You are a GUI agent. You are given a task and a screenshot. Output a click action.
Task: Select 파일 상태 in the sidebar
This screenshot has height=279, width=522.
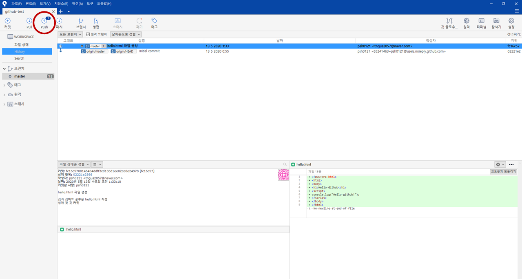21,44
